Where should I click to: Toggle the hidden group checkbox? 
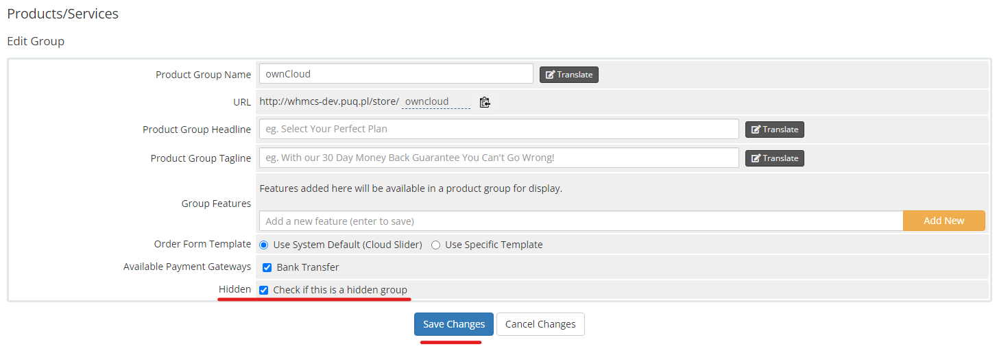coord(264,290)
